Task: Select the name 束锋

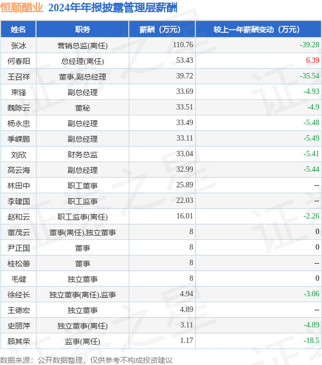Action: pyautogui.click(x=19, y=92)
